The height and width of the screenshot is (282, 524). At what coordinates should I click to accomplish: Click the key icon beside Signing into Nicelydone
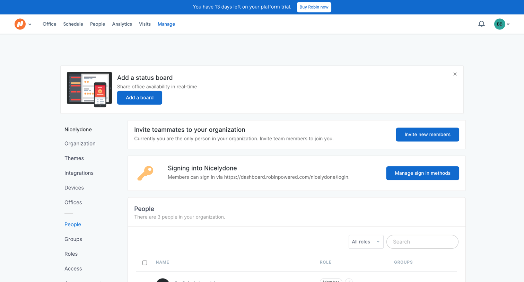(x=145, y=173)
